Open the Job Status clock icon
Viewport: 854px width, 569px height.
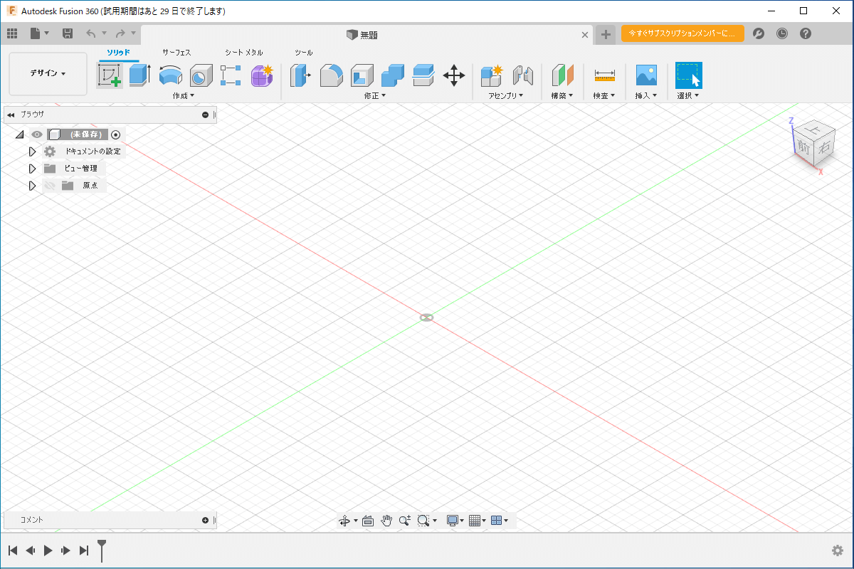782,33
